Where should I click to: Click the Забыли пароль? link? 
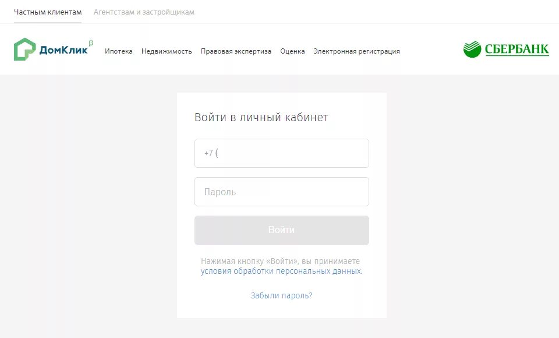click(282, 295)
